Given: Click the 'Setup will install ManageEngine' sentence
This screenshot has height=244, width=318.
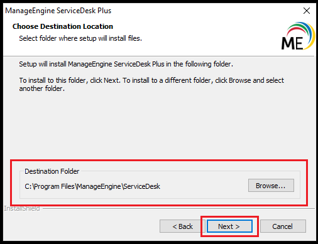Looking at the screenshot, I should point(126,64).
